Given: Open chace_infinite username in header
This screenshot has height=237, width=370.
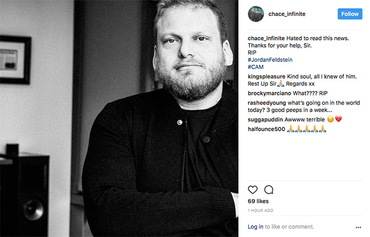Looking at the screenshot, I should coord(287,14).
